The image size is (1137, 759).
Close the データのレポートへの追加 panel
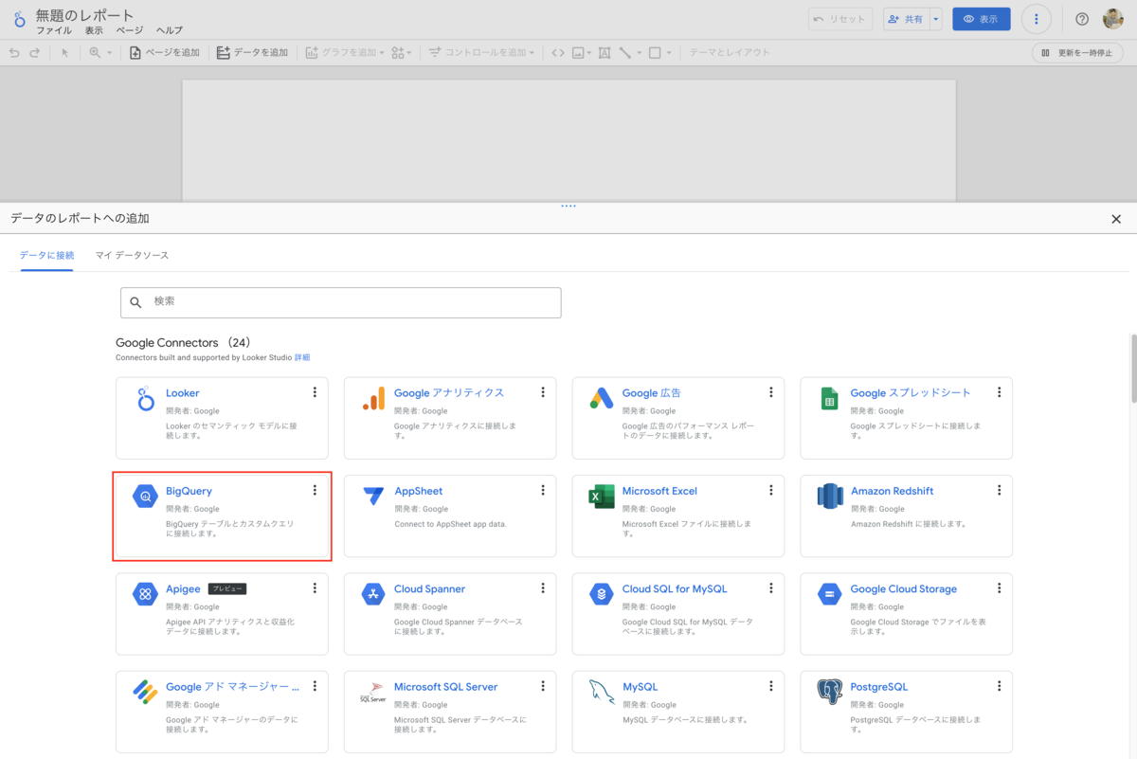1116,219
